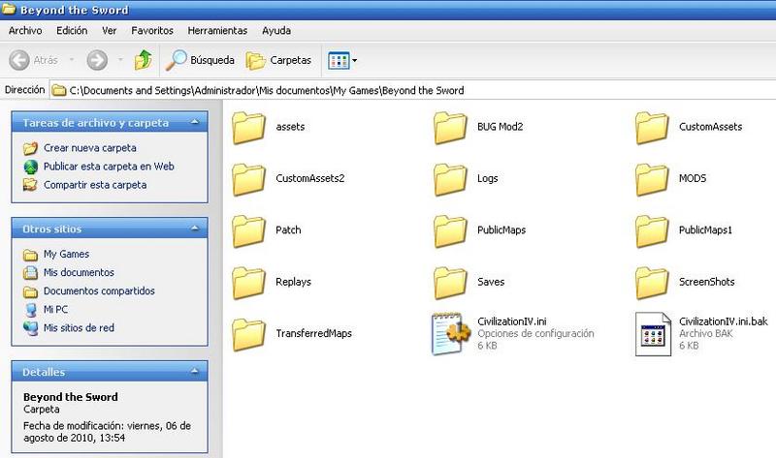Collapse the Otros sitios panel
776x458 pixels.
(195, 229)
